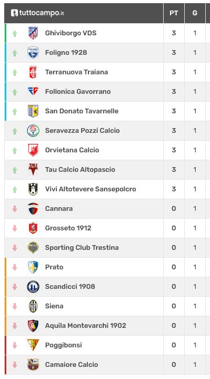Click the Ghiviborgo VDS team crest

point(33,33)
